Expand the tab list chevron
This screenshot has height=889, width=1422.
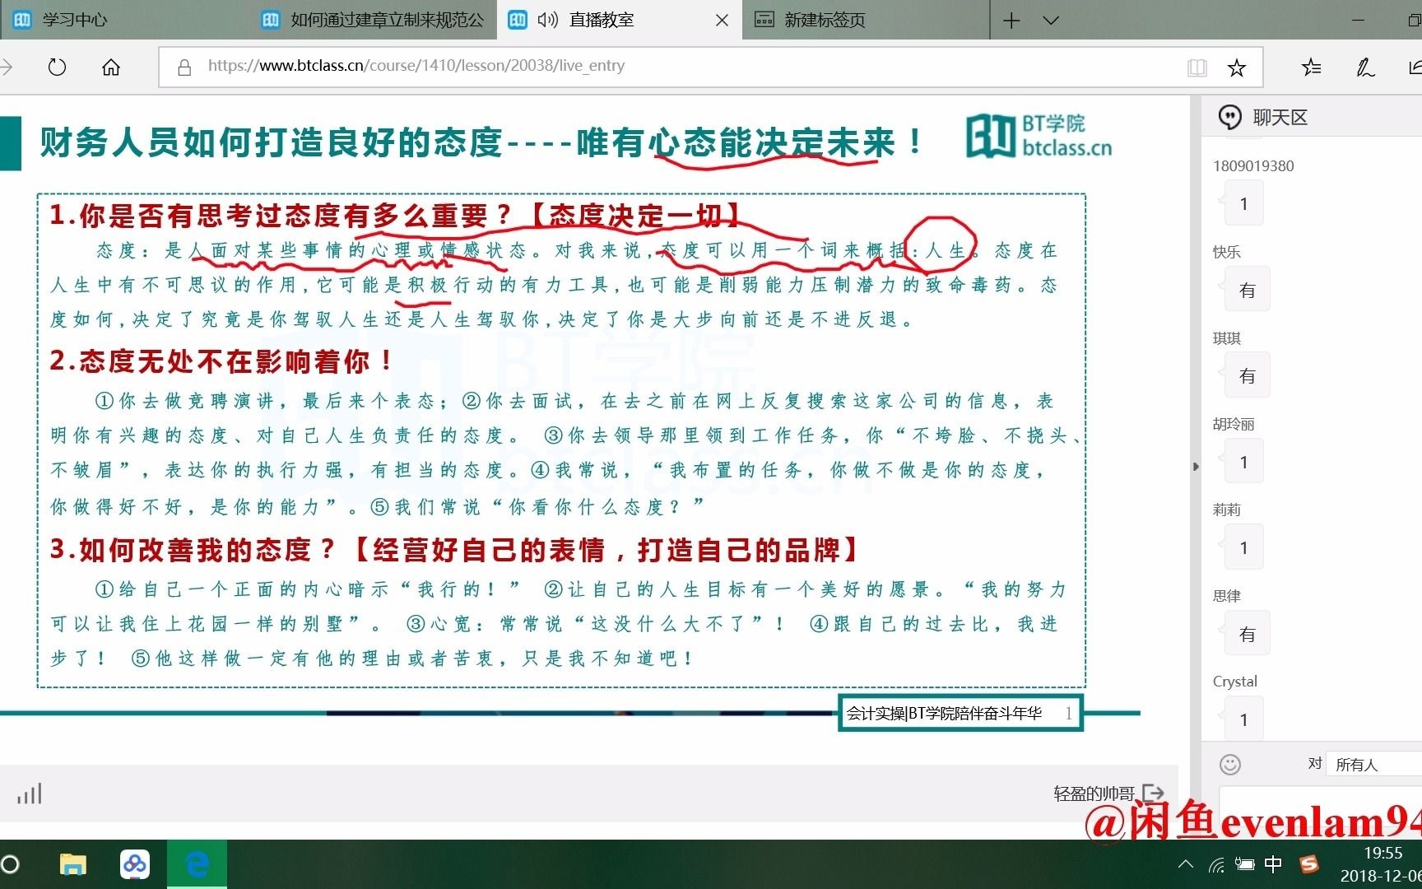(1051, 21)
